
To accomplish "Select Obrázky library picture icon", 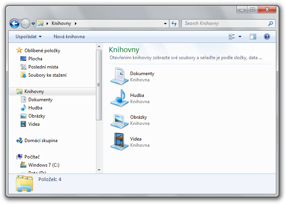I will click(x=119, y=121).
